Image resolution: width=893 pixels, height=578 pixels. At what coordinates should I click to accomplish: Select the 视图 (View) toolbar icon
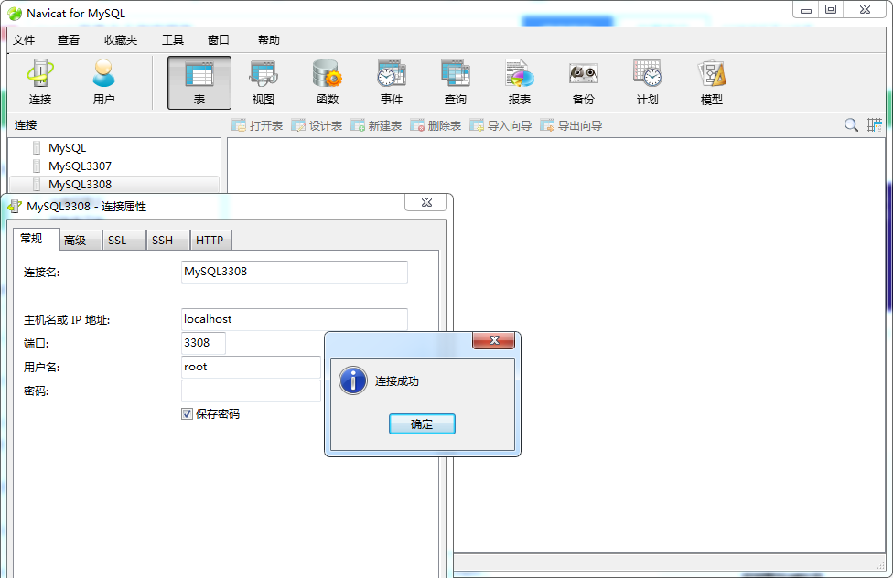pos(264,83)
